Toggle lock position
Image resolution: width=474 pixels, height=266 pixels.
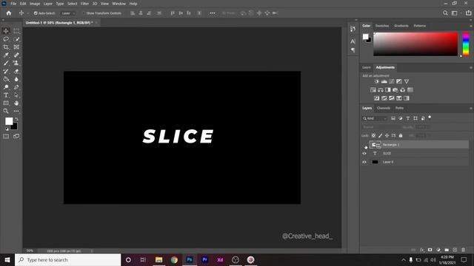coord(387,136)
